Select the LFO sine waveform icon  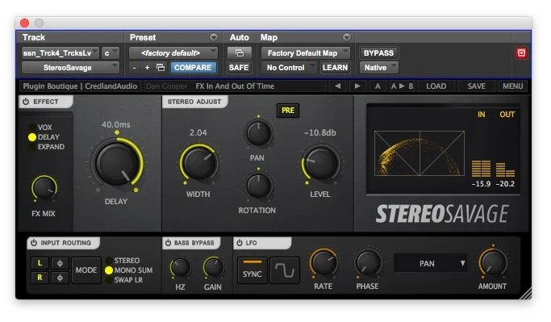pos(285,270)
